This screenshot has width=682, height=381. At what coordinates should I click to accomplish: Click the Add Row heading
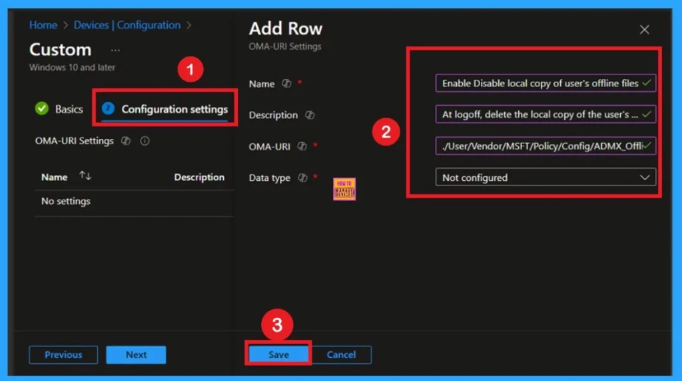coord(286,29)
